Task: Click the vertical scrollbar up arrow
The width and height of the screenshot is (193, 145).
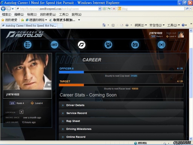Action: coord(191,31)
